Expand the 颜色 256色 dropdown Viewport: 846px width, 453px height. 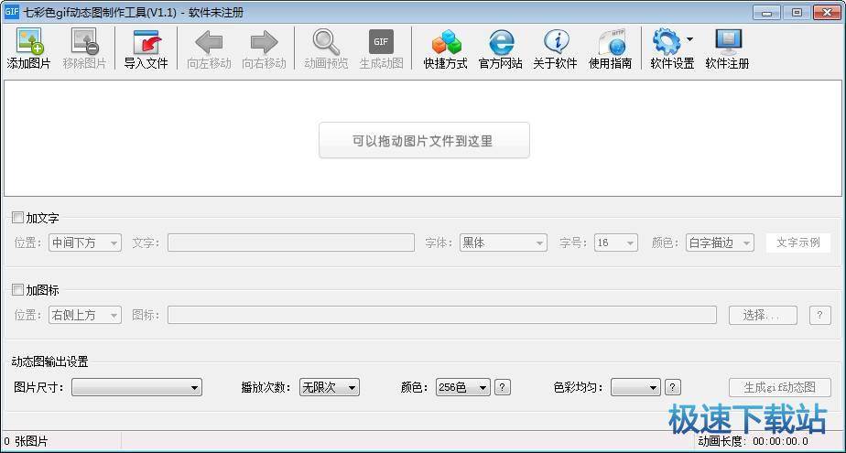point(462,388)
